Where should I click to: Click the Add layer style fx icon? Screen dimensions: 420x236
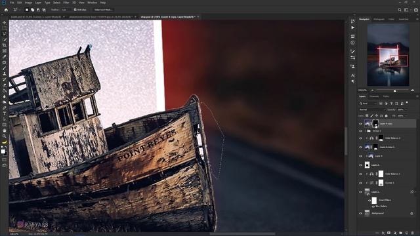(383, 233)
